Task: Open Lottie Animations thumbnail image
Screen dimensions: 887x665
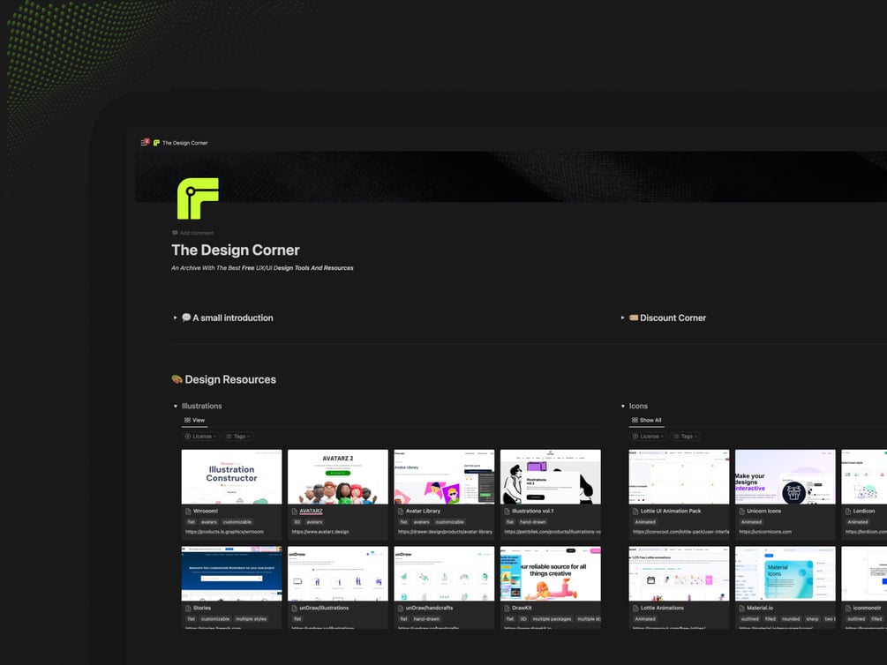Action: tap(679, 573)
